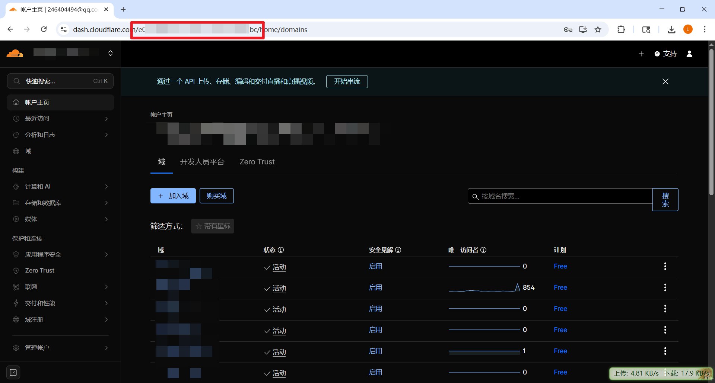The width and height of the screenshot is (715, 383).
Task: Expand the 域注册 sidebar section
Action: click(x=60, y=320)
